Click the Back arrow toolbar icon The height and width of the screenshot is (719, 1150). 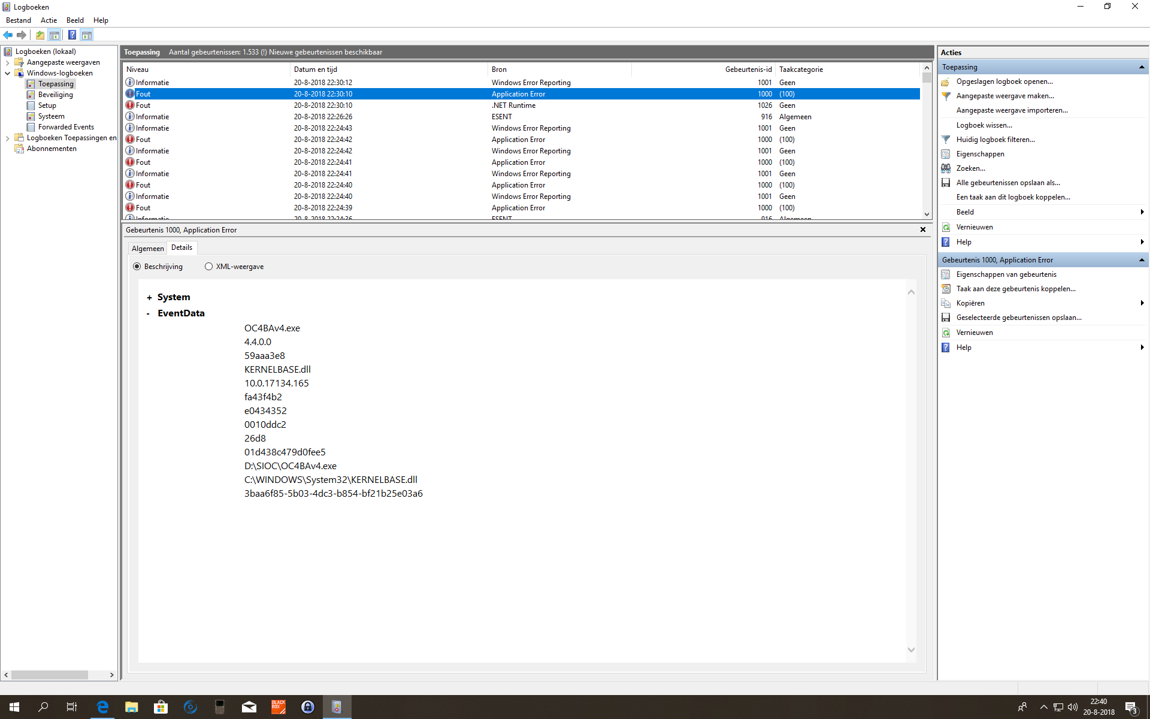click(8, 35)
